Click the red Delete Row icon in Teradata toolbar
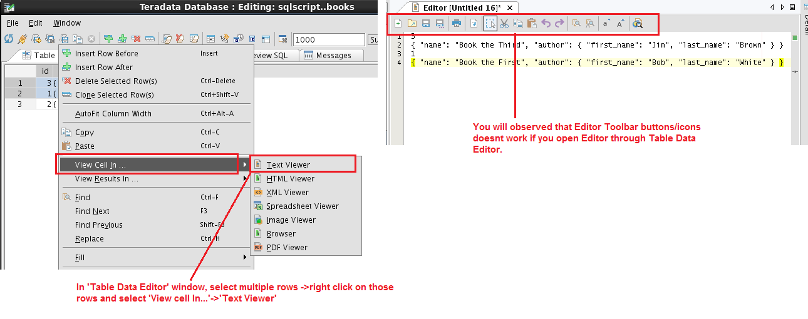 [135, 39]
